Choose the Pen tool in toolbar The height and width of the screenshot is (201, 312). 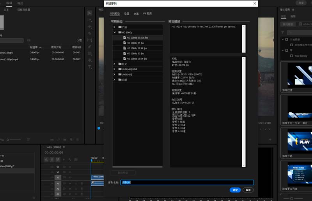pyautogui.click(x=90, y=47)
